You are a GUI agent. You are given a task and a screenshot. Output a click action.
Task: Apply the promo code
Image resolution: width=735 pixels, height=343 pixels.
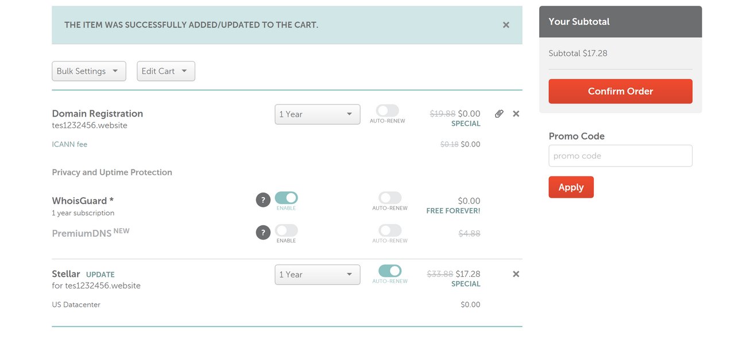[x=571, y=187]
